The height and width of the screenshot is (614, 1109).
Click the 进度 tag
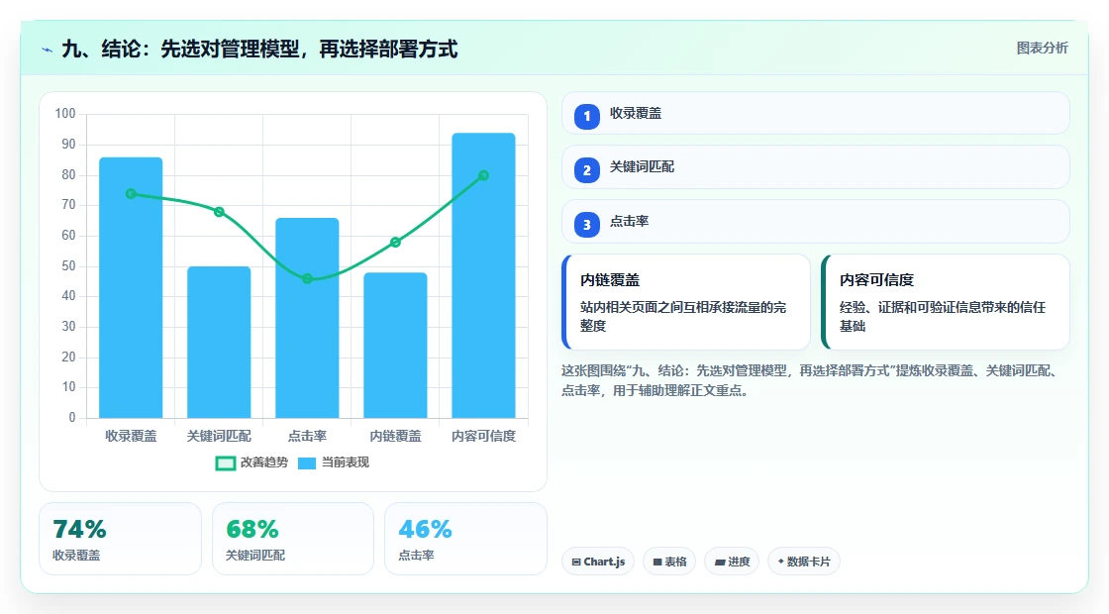pos(732,562)
